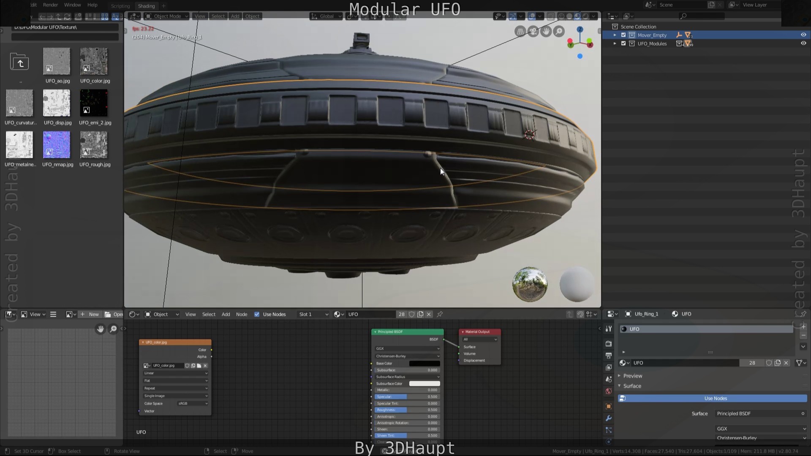The image size is (811, 456).
Task: Open World Properties in the properties sidebar
Action: pos(609,391)
